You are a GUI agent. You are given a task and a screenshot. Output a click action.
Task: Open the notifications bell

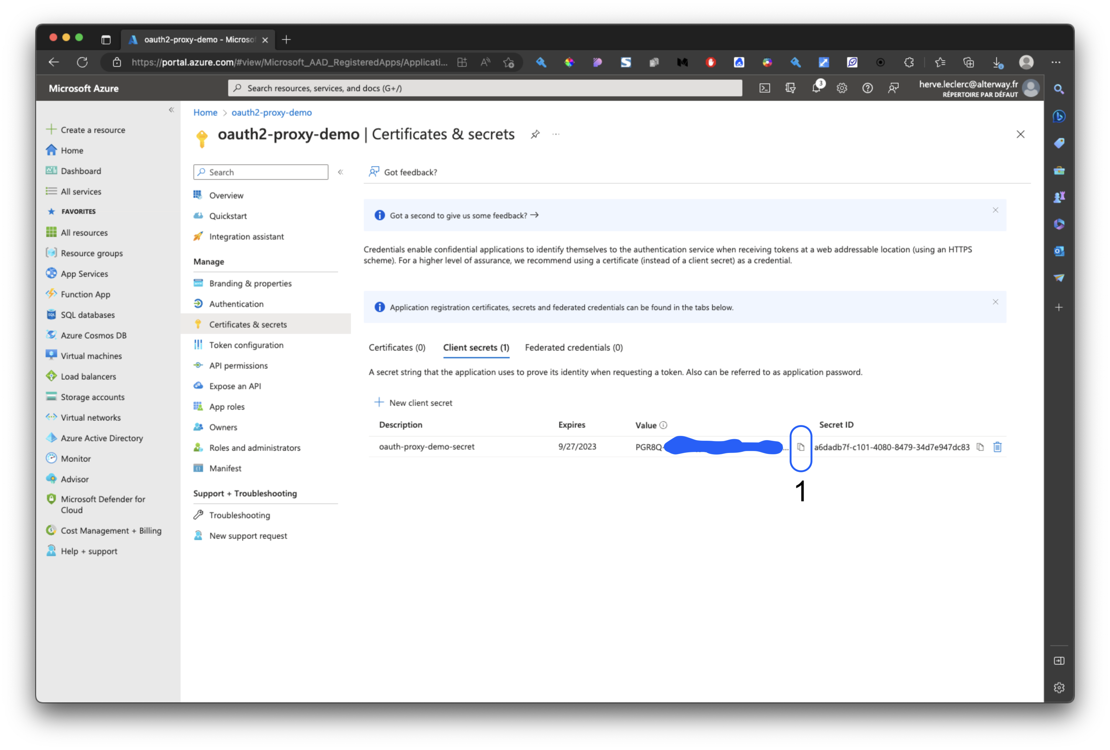[816, 88]
